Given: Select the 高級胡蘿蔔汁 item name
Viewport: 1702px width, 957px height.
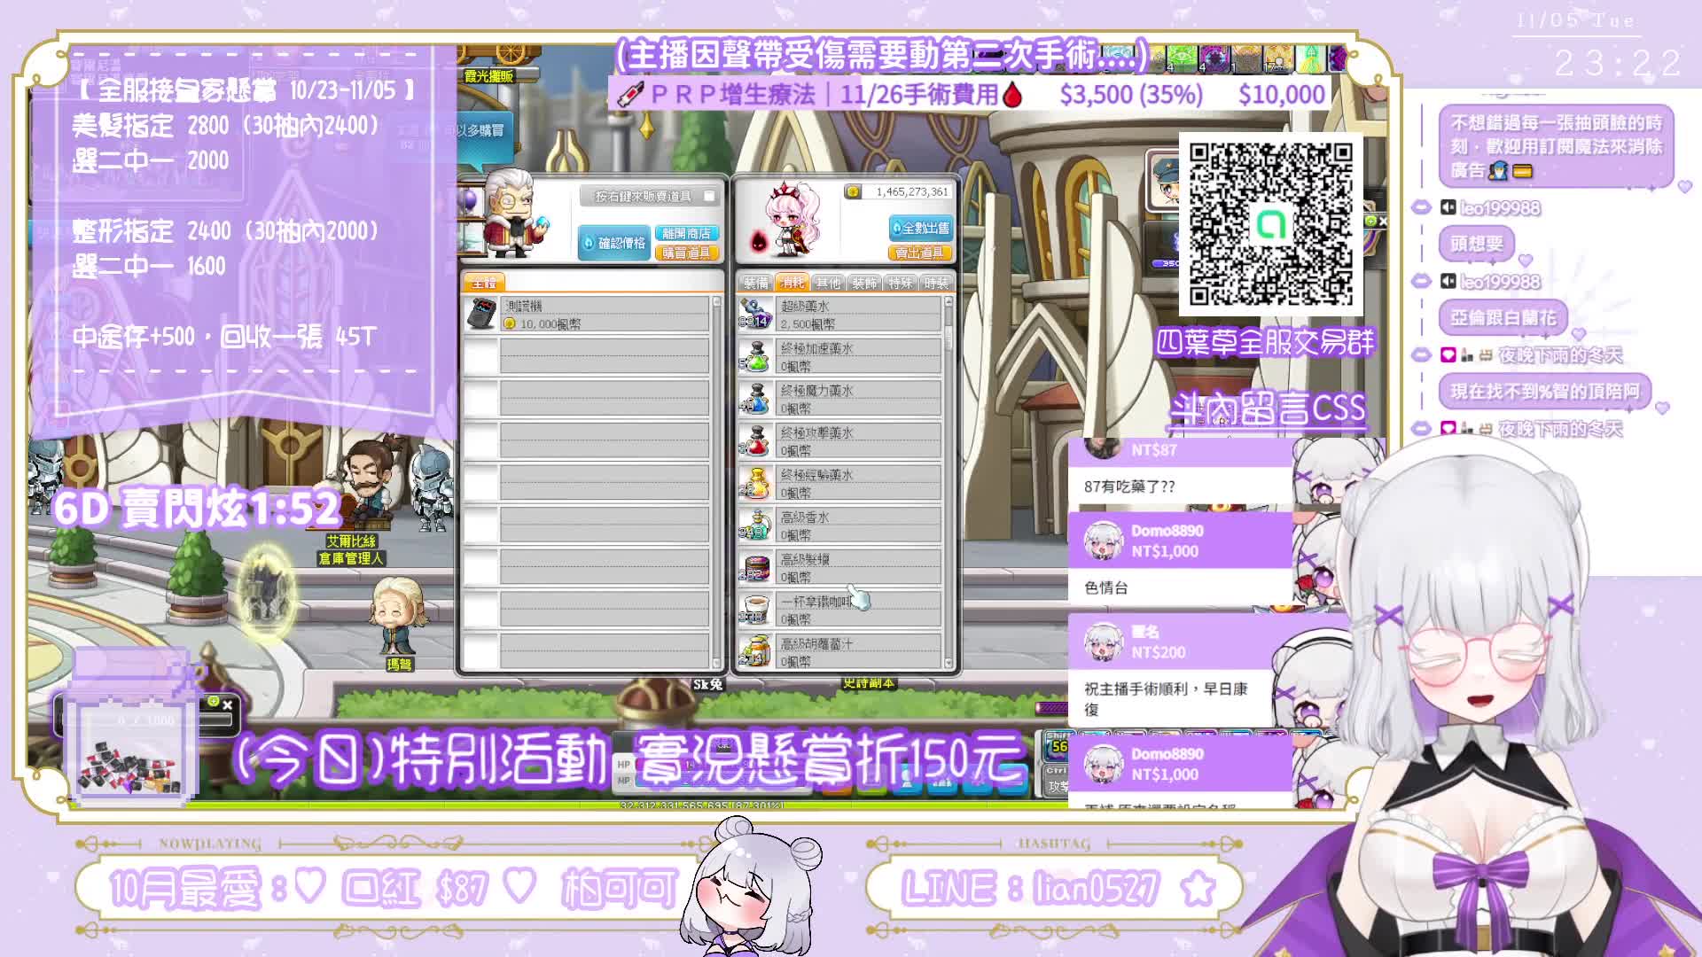Looking at the screenshot, I should pyautogui.click(x=816, y=643).
